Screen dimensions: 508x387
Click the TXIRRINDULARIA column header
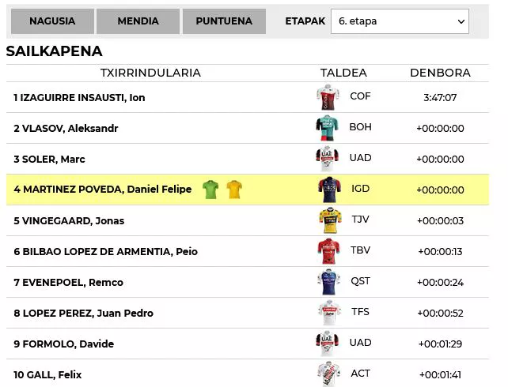coord(150,73)
